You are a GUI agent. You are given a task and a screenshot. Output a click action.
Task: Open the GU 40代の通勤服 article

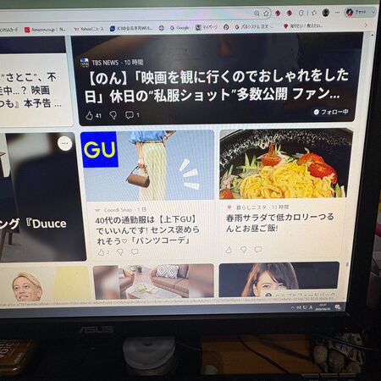147,229
